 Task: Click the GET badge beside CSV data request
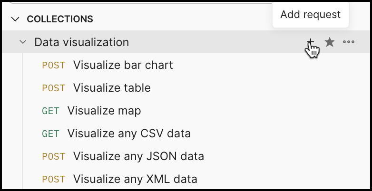pyautogui.click(x=50, y=134)
